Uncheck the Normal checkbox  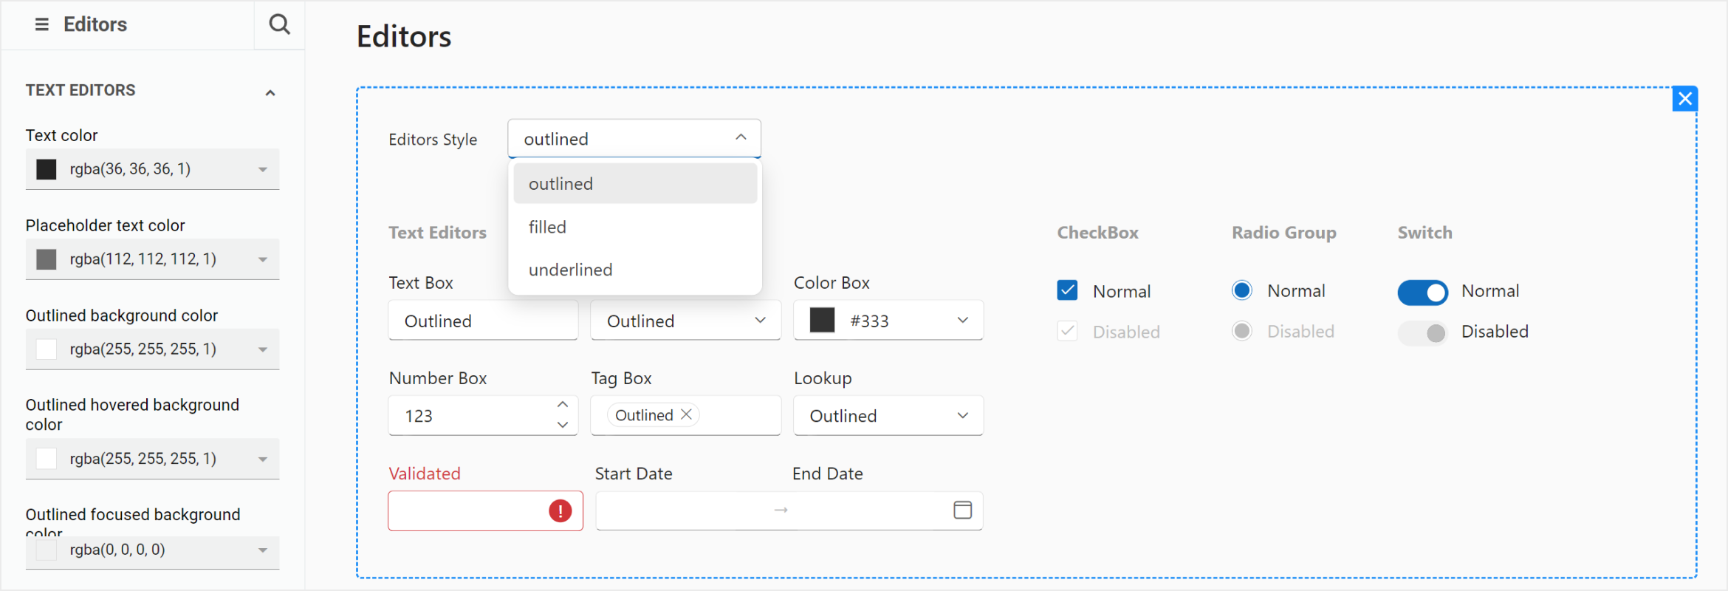pyautogui.click(x=1067, y=290)
